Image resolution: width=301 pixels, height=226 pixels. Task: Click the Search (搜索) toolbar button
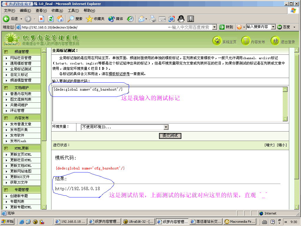click(75, 19)
